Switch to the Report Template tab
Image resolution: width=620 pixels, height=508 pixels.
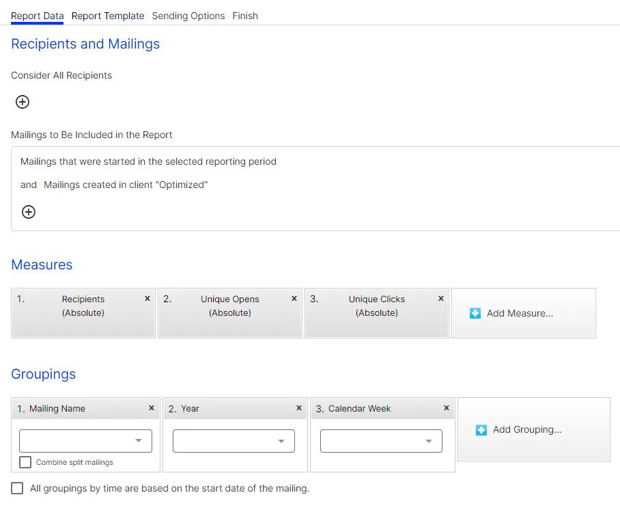(108, 16)
